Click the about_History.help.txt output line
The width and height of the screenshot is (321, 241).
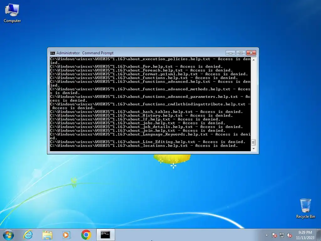pyautogui.click(x=141, y=115)
